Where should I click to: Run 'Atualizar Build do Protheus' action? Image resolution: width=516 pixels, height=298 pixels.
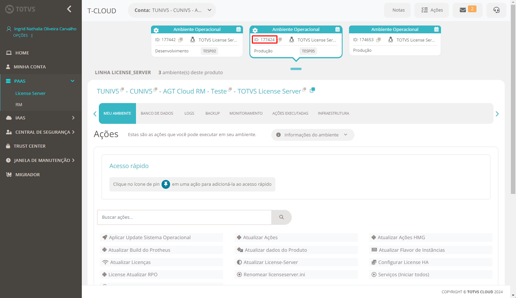click(x=162, y=250)
